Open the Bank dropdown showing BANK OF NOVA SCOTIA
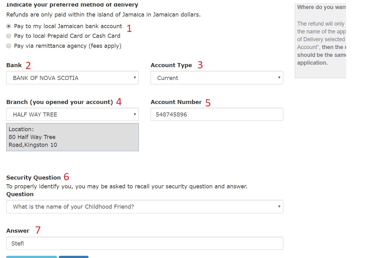This screenshot has height=258, width=389. click(72, 78)
